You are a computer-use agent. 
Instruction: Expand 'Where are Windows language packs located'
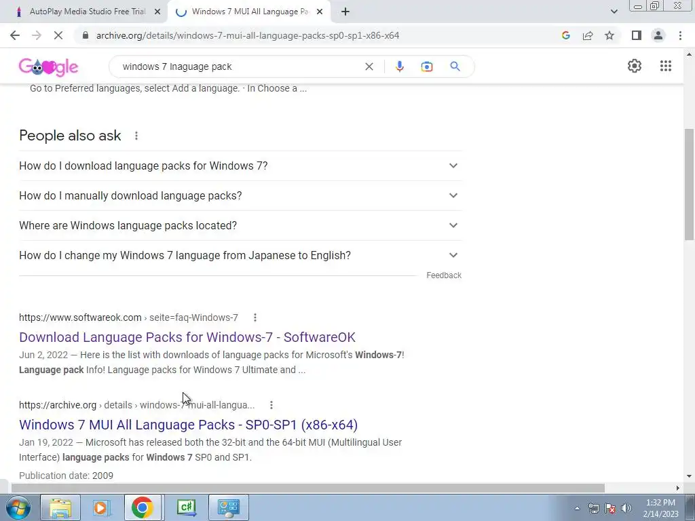tap(240, 225)
